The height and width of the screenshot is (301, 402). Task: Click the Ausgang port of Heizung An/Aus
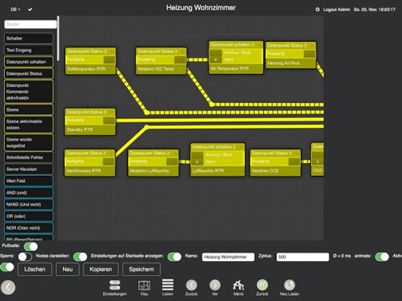(309, 54)
